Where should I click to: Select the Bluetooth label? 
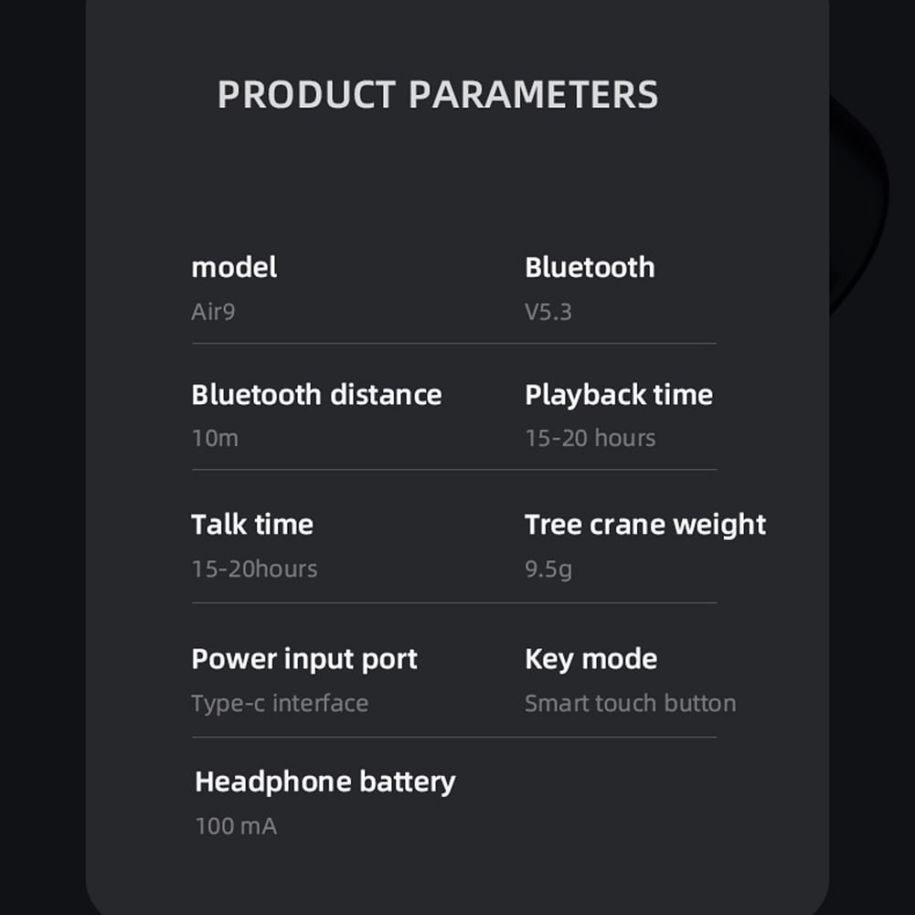point(590,268)
